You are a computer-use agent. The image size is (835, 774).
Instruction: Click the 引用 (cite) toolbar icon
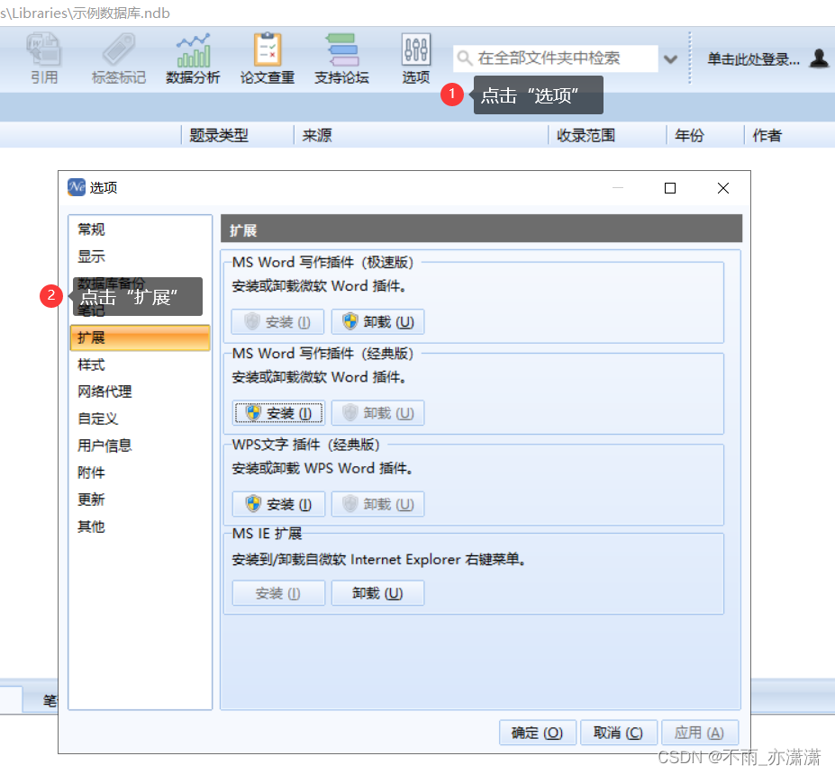[44, 58]
